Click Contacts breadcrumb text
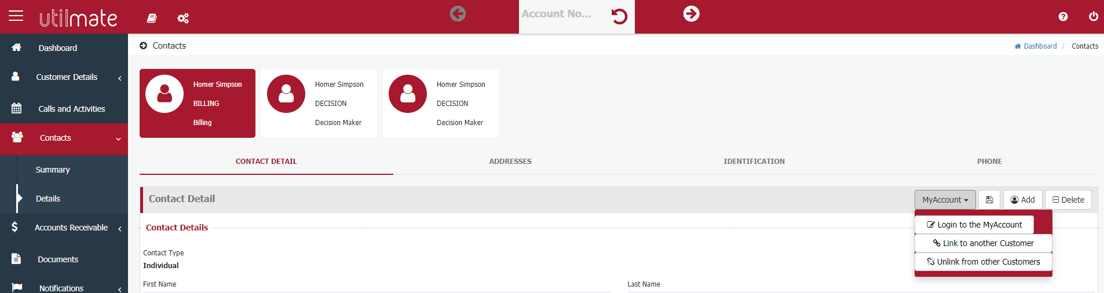This screenshot has width=1104, height=293. point(1085,46)
